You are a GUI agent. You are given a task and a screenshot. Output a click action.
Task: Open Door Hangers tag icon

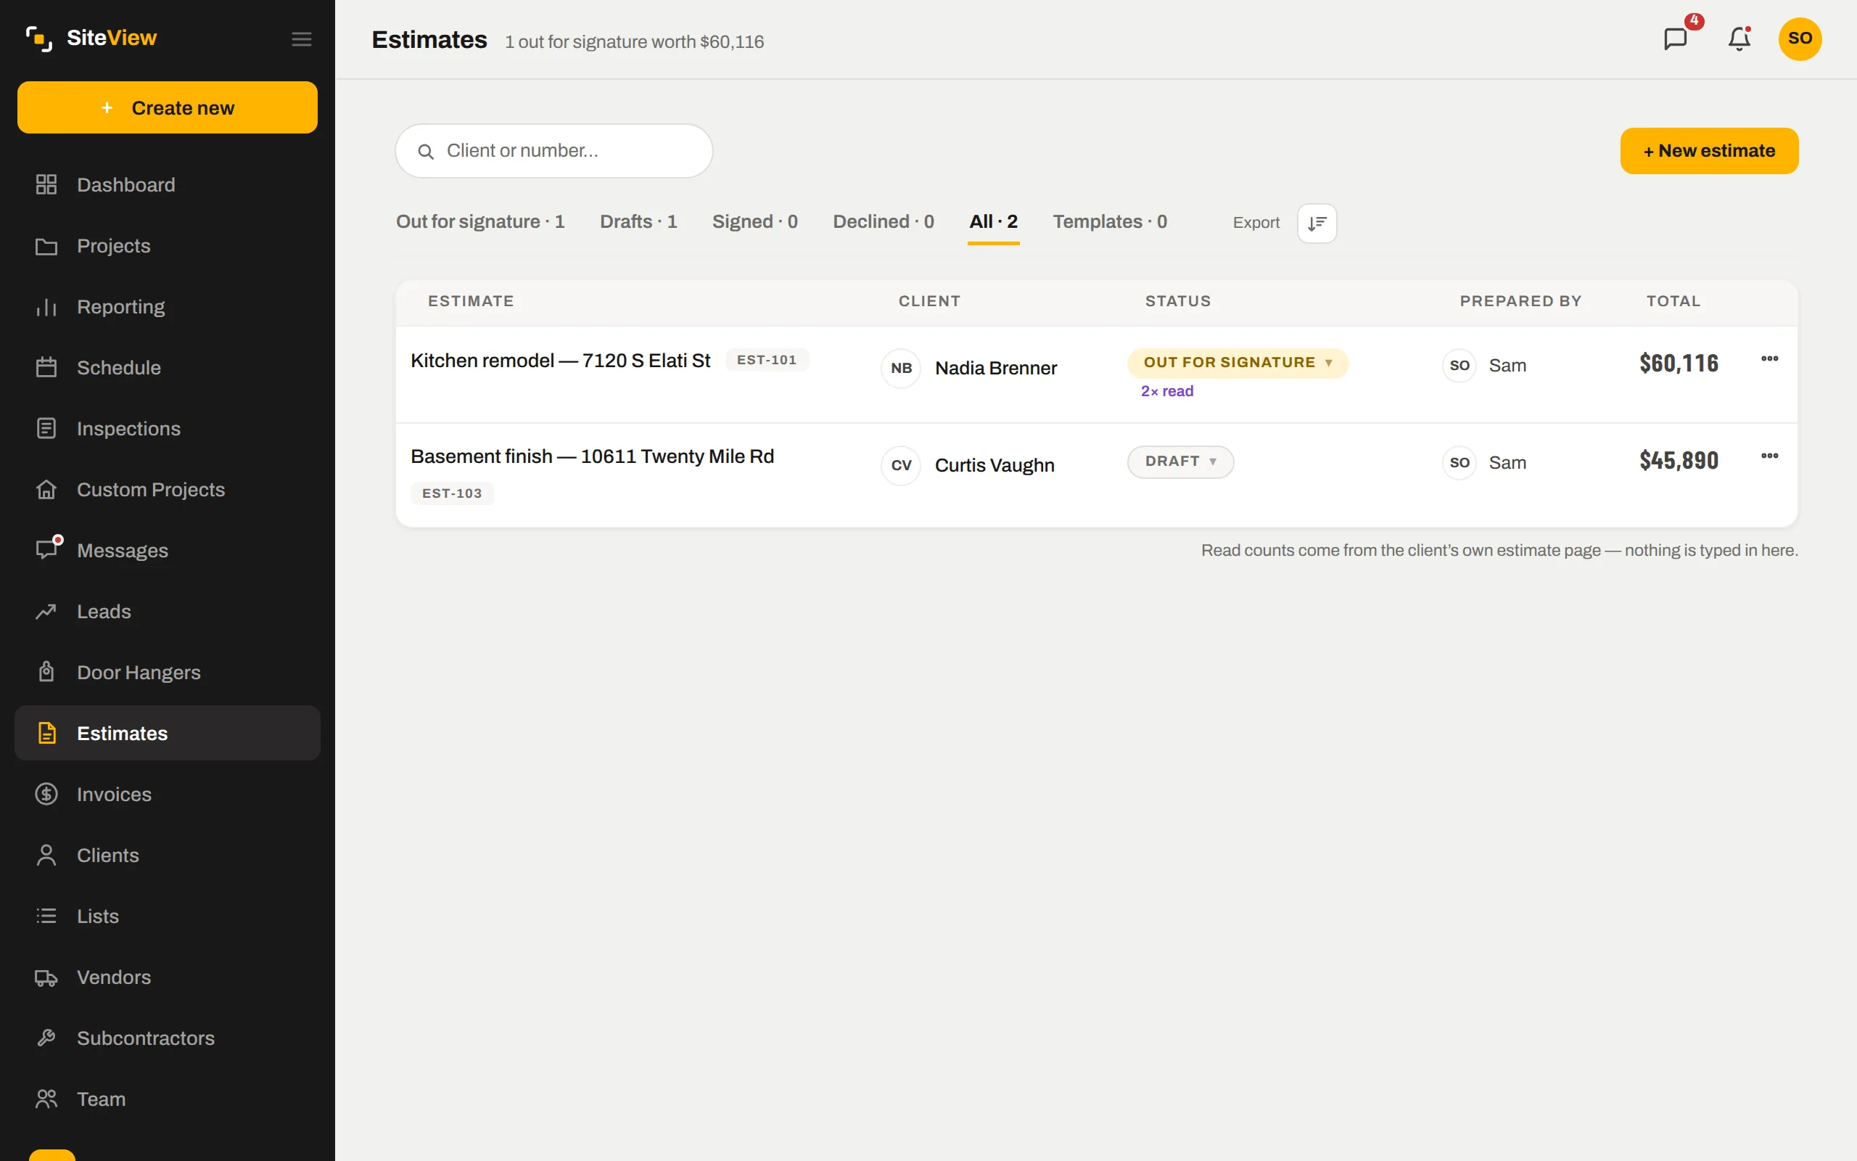pyautogui.click(x=46, y=672)
